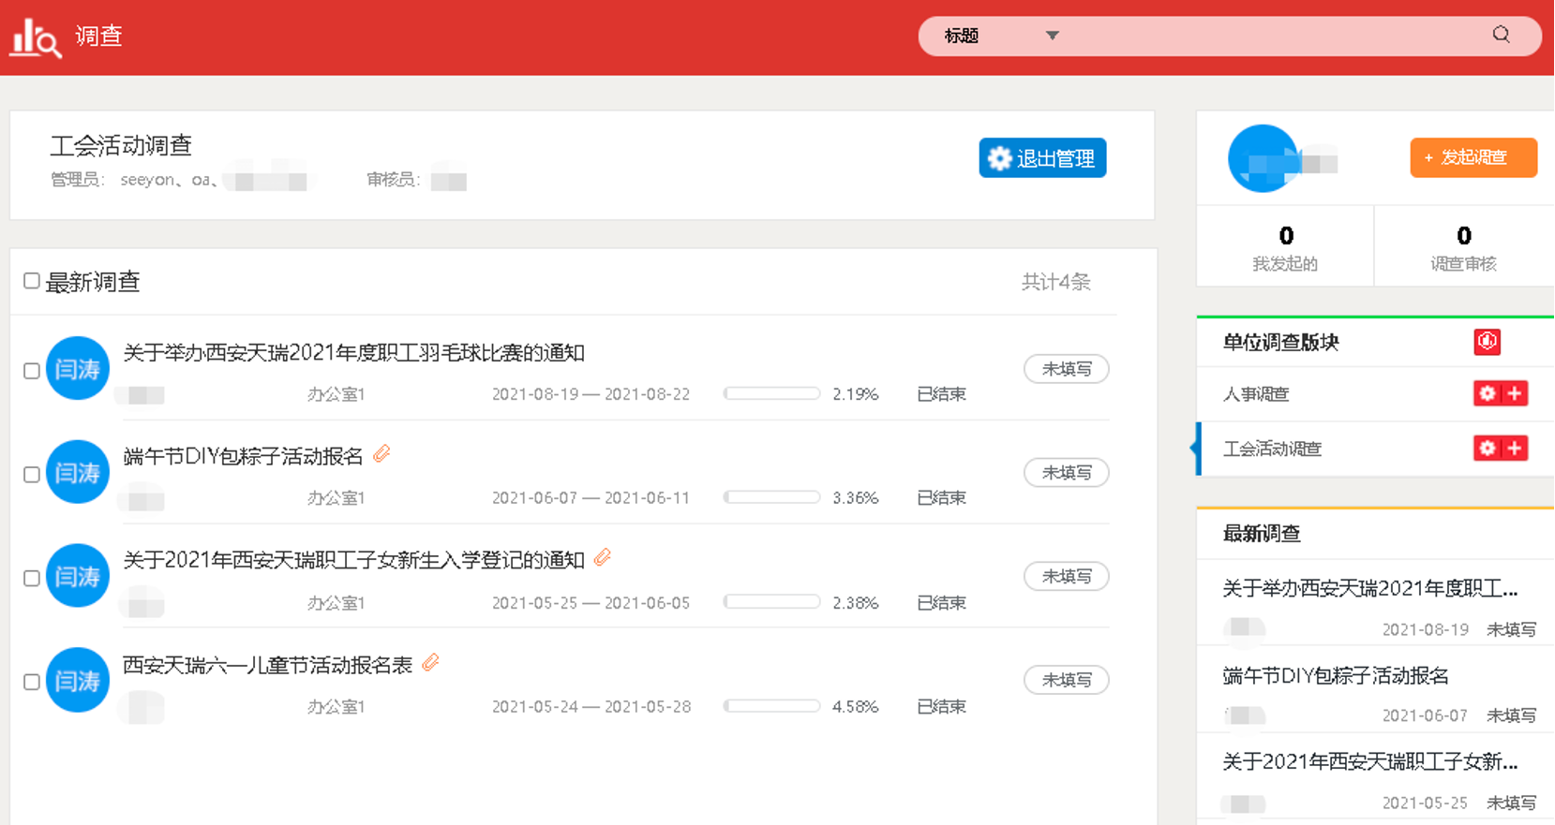Viewport: 1555px width, 825px height.
Task: Click attachment icon on 六一儿童节活动报名表 row
Action: [430, 663]
